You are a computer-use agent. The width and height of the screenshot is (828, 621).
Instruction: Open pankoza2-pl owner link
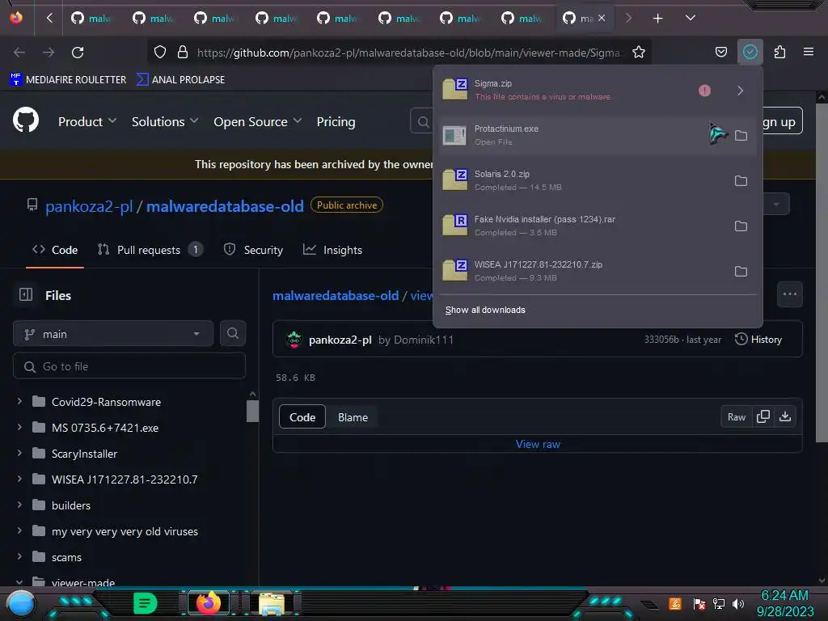[89, 206]
